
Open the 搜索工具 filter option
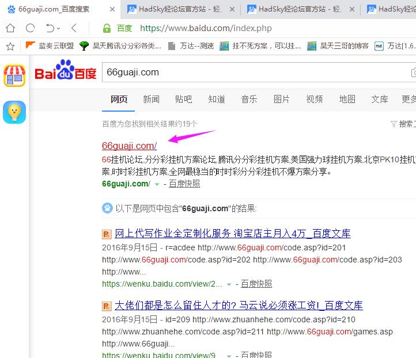[x=402, y=124]
